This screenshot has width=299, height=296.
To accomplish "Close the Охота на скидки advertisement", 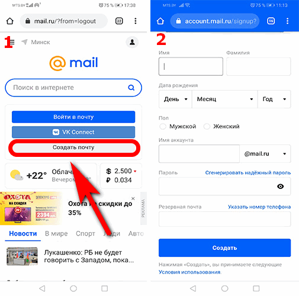I will (133, 198).
